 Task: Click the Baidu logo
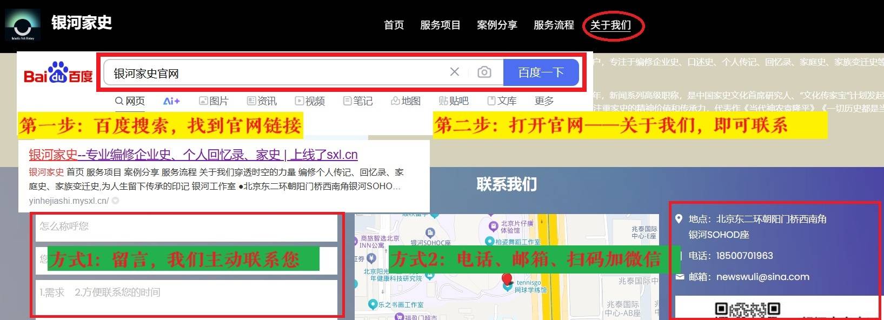[x=58, y=72]
